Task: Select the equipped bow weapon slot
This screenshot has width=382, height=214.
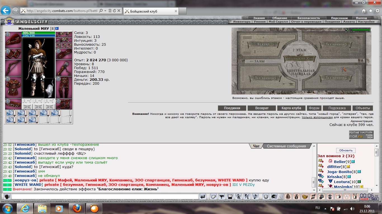Action: pos(13,68)
